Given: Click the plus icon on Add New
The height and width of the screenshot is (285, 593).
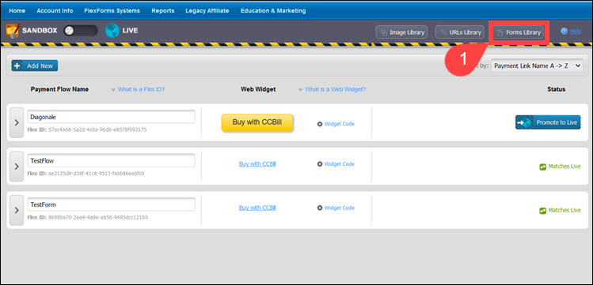Looking at the screenshot, I should (x=17, y=66).
